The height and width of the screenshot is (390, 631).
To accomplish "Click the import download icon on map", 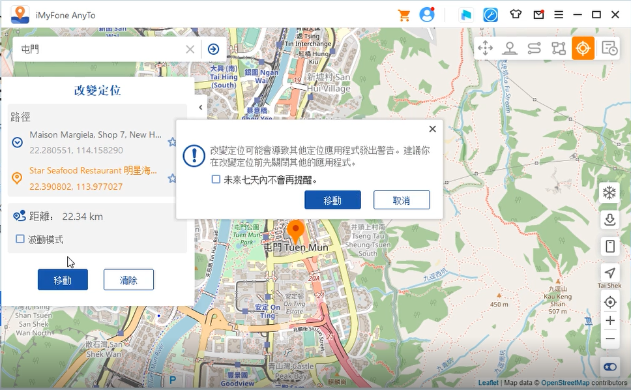I will pyautogui.click(x=609, y=220).
